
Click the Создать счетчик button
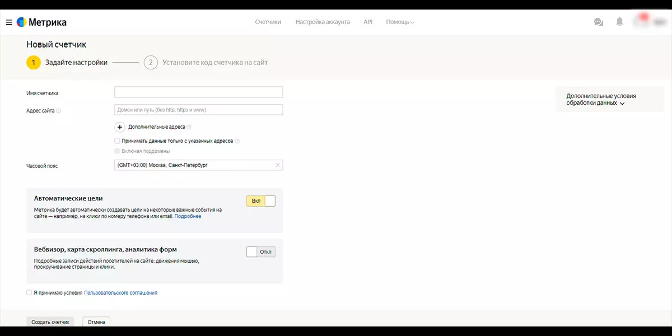click(x=50, y=322)
